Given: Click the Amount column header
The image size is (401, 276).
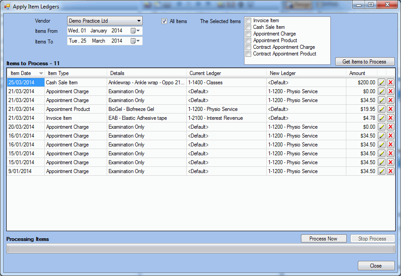Looking at the screenshot, I should (x=357, y=73).
